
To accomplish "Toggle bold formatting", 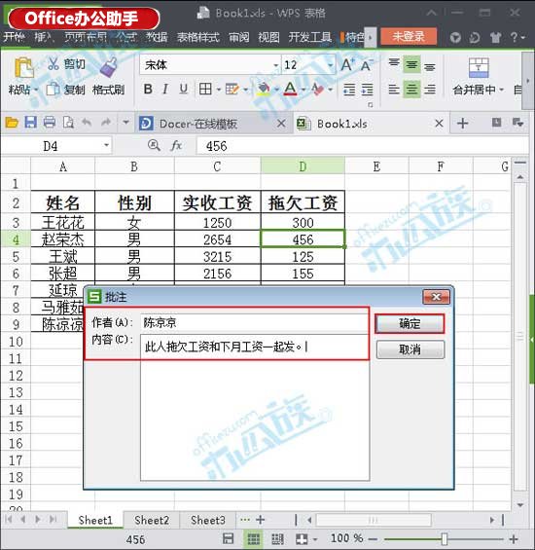I will (148, 90).
